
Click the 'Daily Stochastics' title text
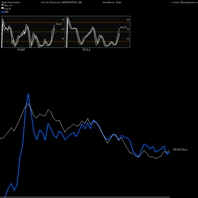click(x=11, y=2)
